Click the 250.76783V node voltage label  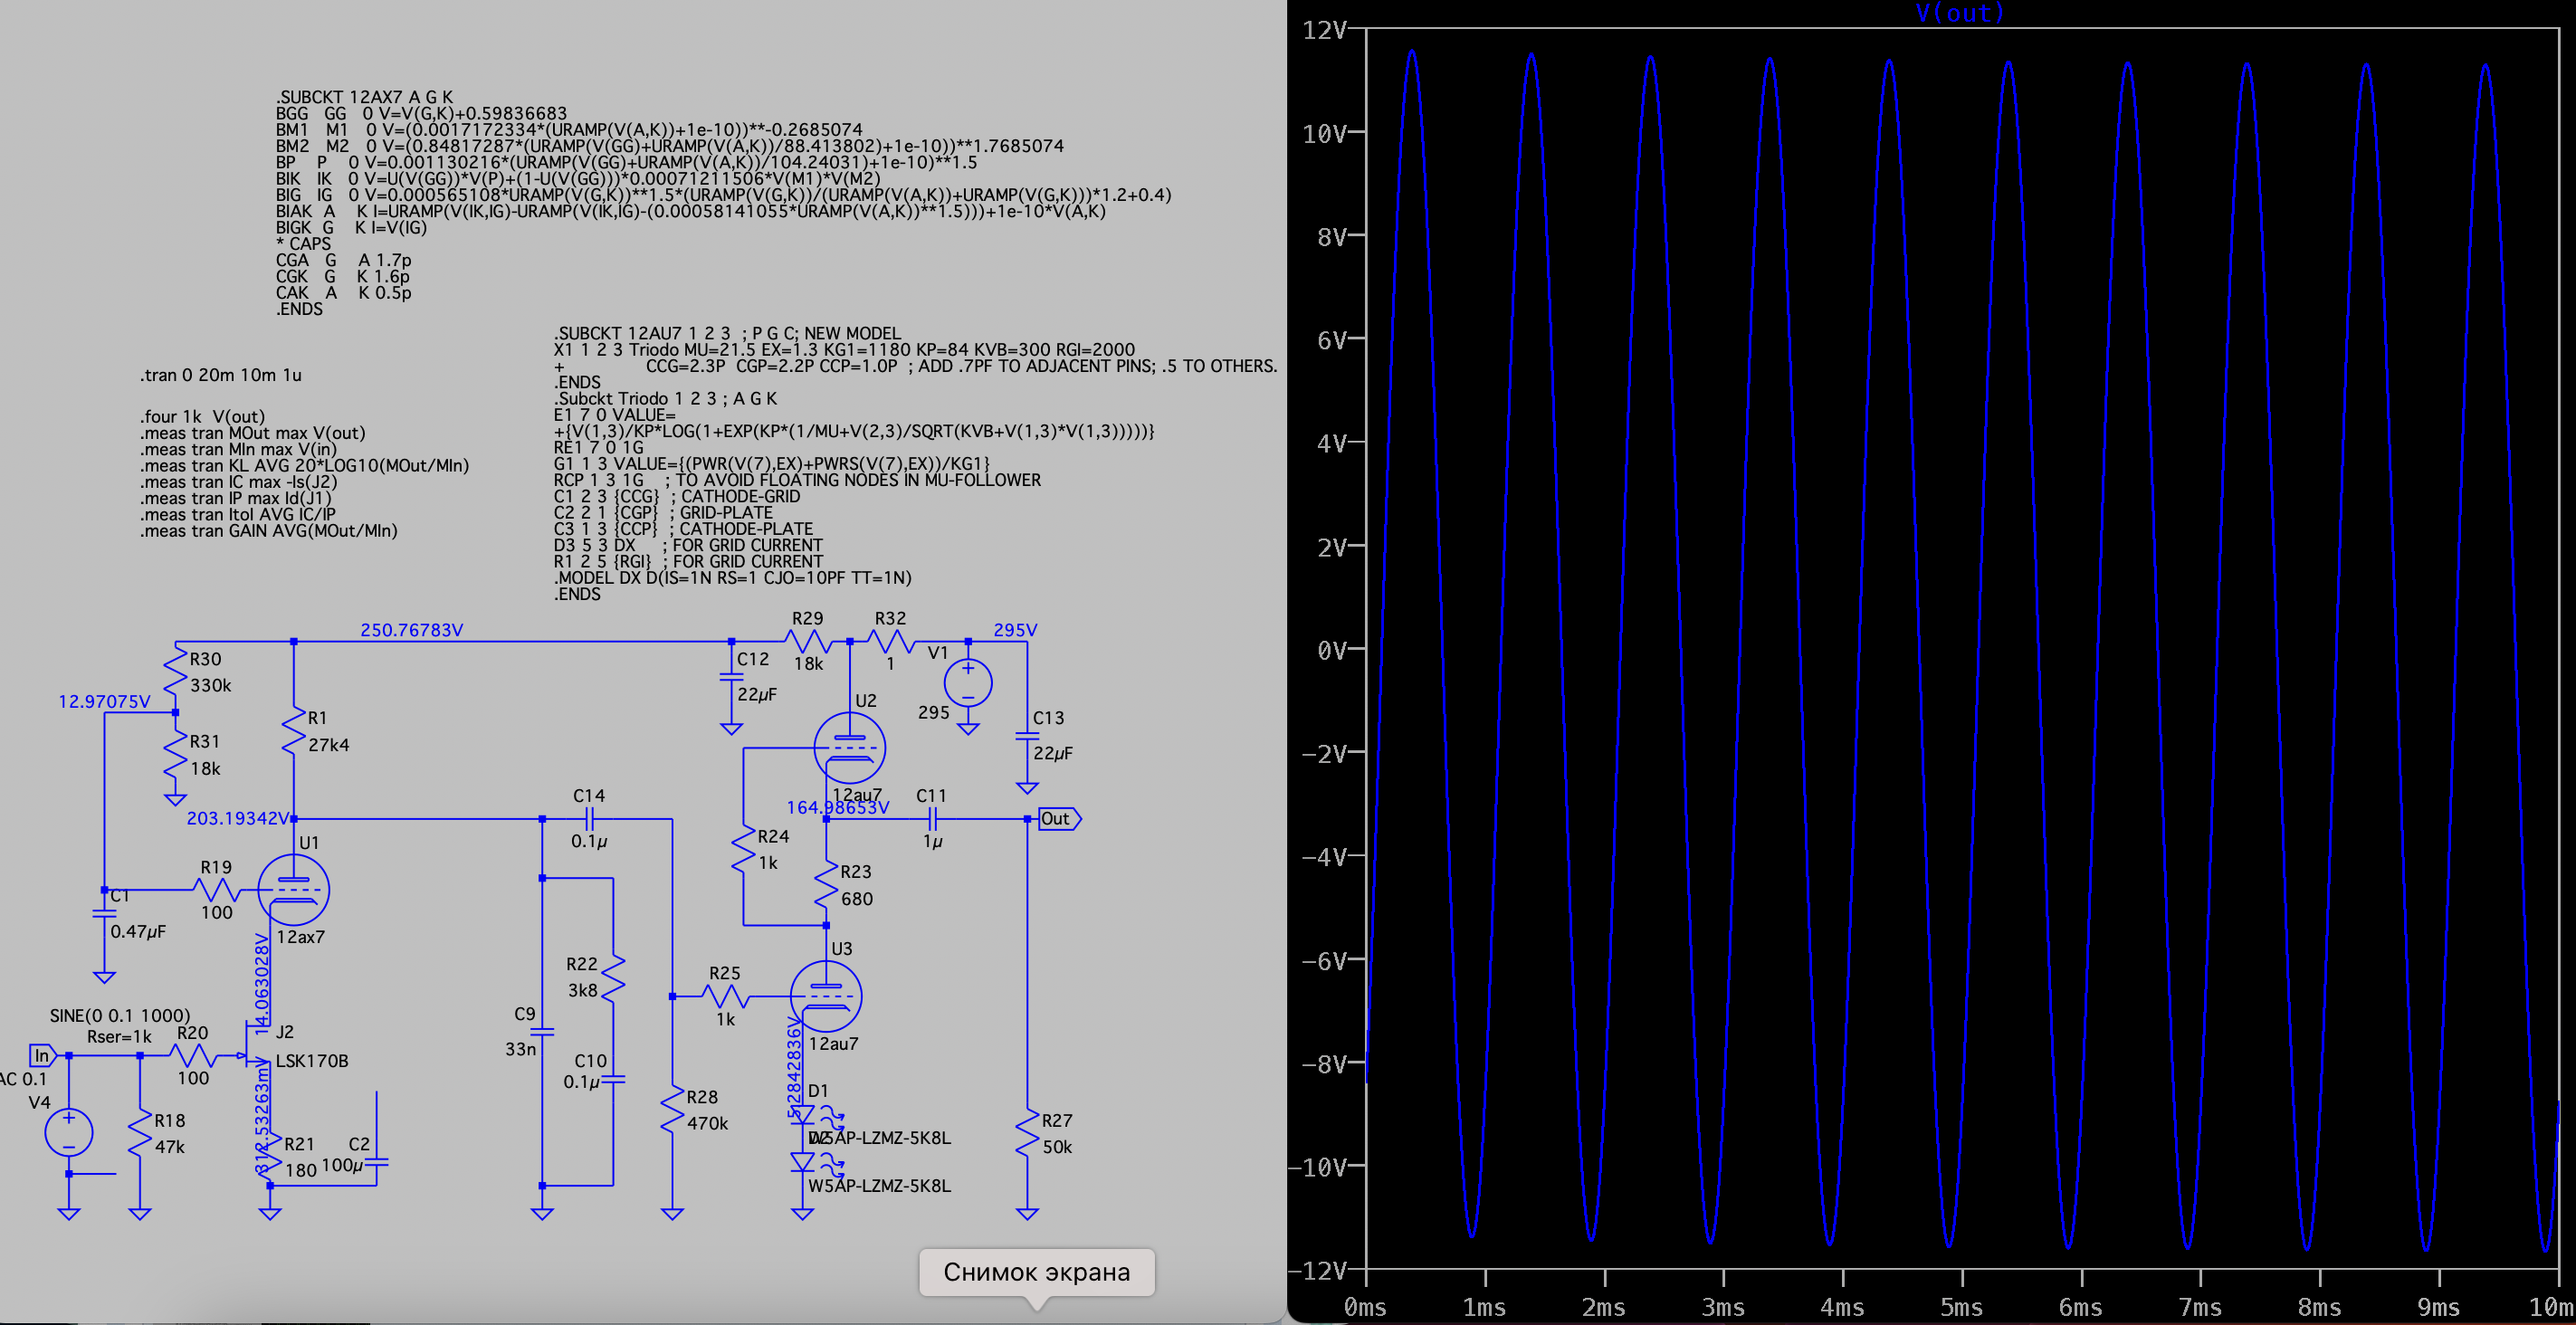pyautogui.click(x=411, y=630)
